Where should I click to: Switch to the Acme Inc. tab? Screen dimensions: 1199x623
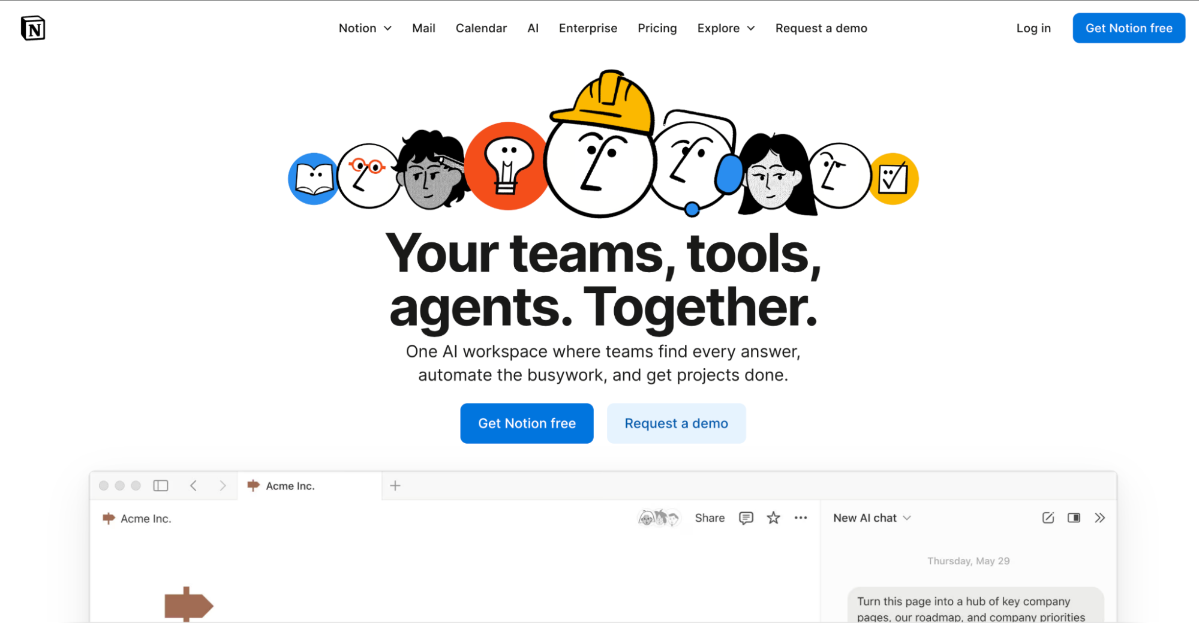tap(291, 486)
